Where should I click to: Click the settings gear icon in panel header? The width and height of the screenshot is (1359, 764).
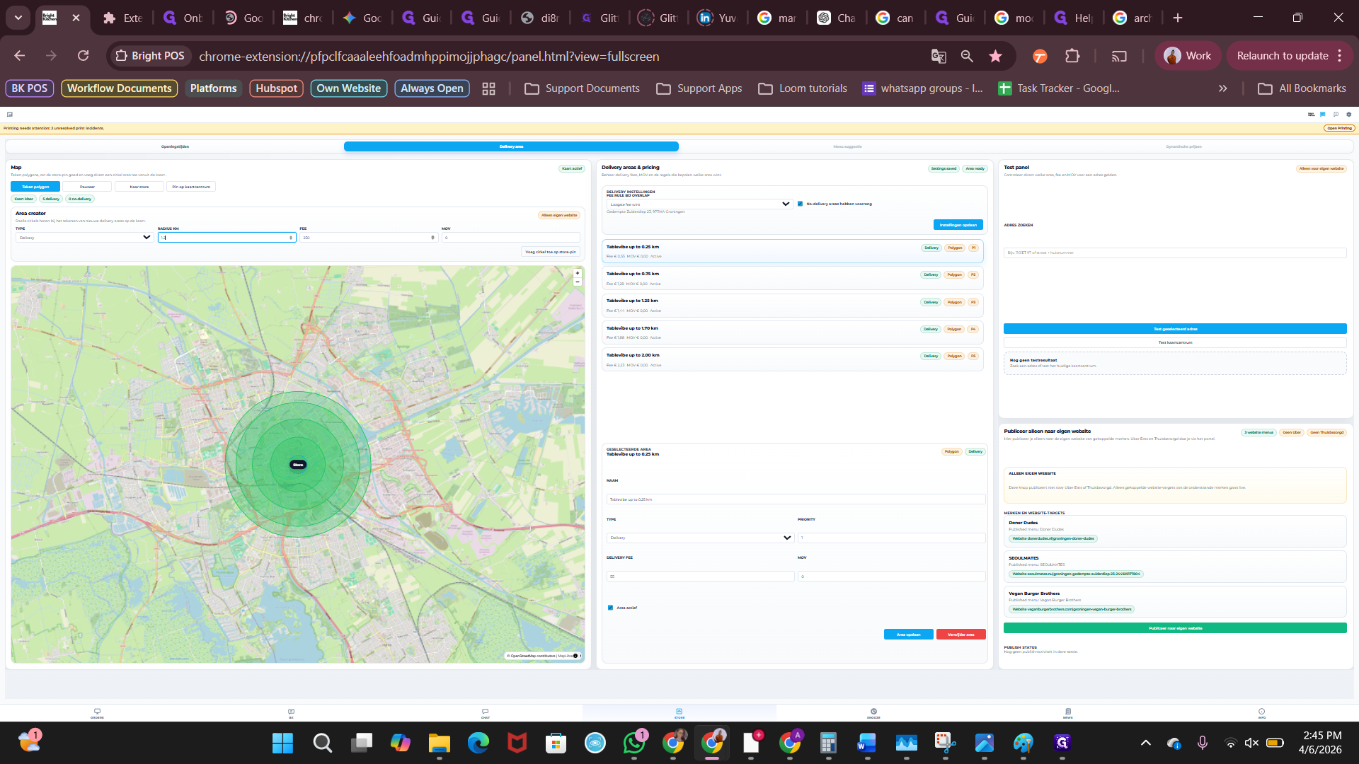coord(1348,114)
